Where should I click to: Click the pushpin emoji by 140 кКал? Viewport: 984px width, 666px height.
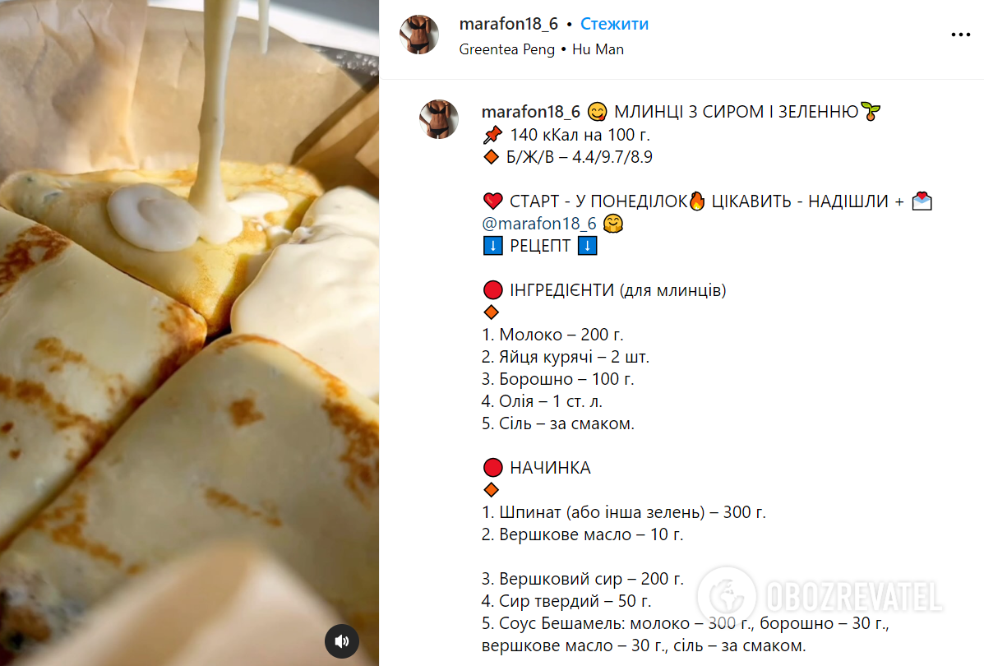[x=492, y=134]
